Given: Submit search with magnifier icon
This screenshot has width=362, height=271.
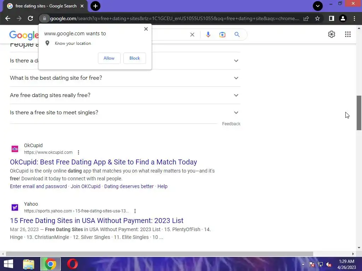Looking at the screenshot, I should click(x=237, y=35).
